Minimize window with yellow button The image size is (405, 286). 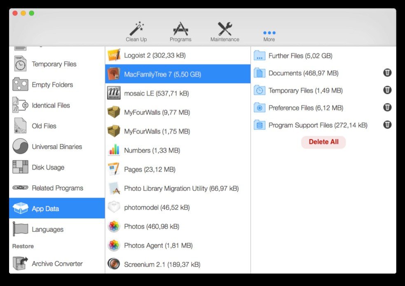coord(23,13)
